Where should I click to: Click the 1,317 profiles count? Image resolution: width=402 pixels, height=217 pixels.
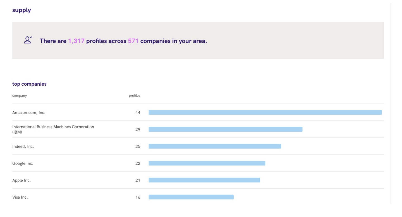[x=76, y=41]
